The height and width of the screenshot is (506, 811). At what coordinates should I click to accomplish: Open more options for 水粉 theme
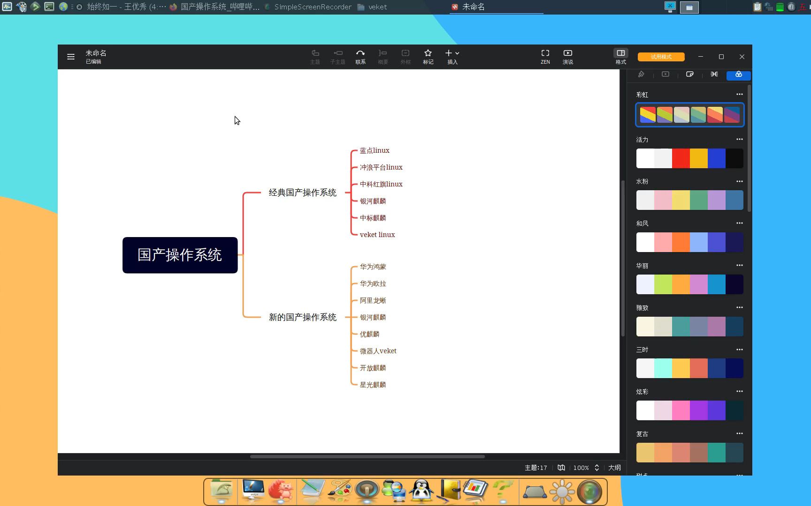[x=740, y=181]
